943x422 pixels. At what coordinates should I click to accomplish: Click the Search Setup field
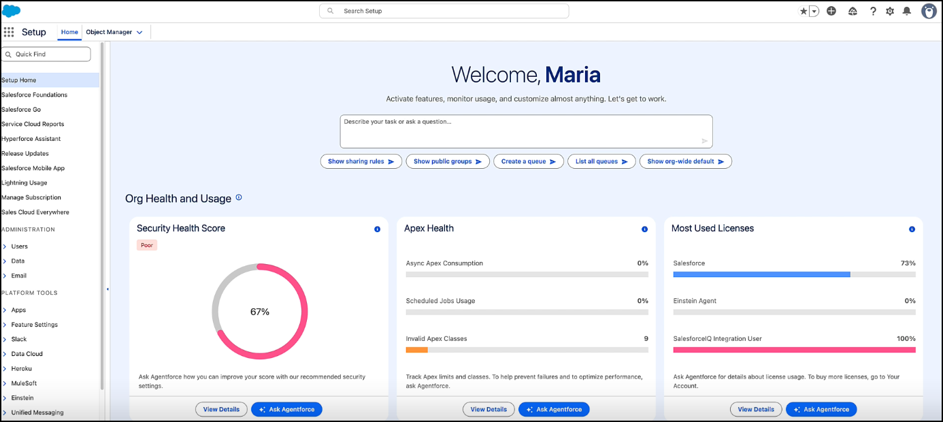click(x=444, y=11)
